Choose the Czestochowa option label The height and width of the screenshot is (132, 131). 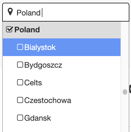(x=48, y=100)
